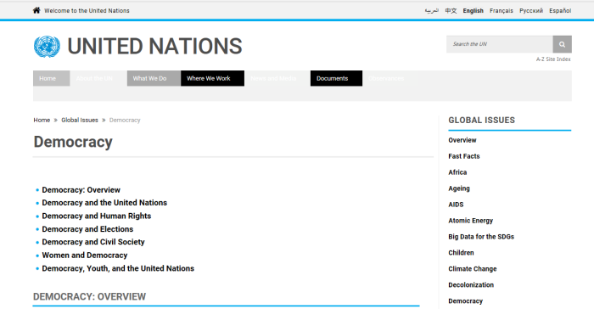Open Children in the sidebar
Viewport: 594px width, 309px height.
(x=461, y=253)
